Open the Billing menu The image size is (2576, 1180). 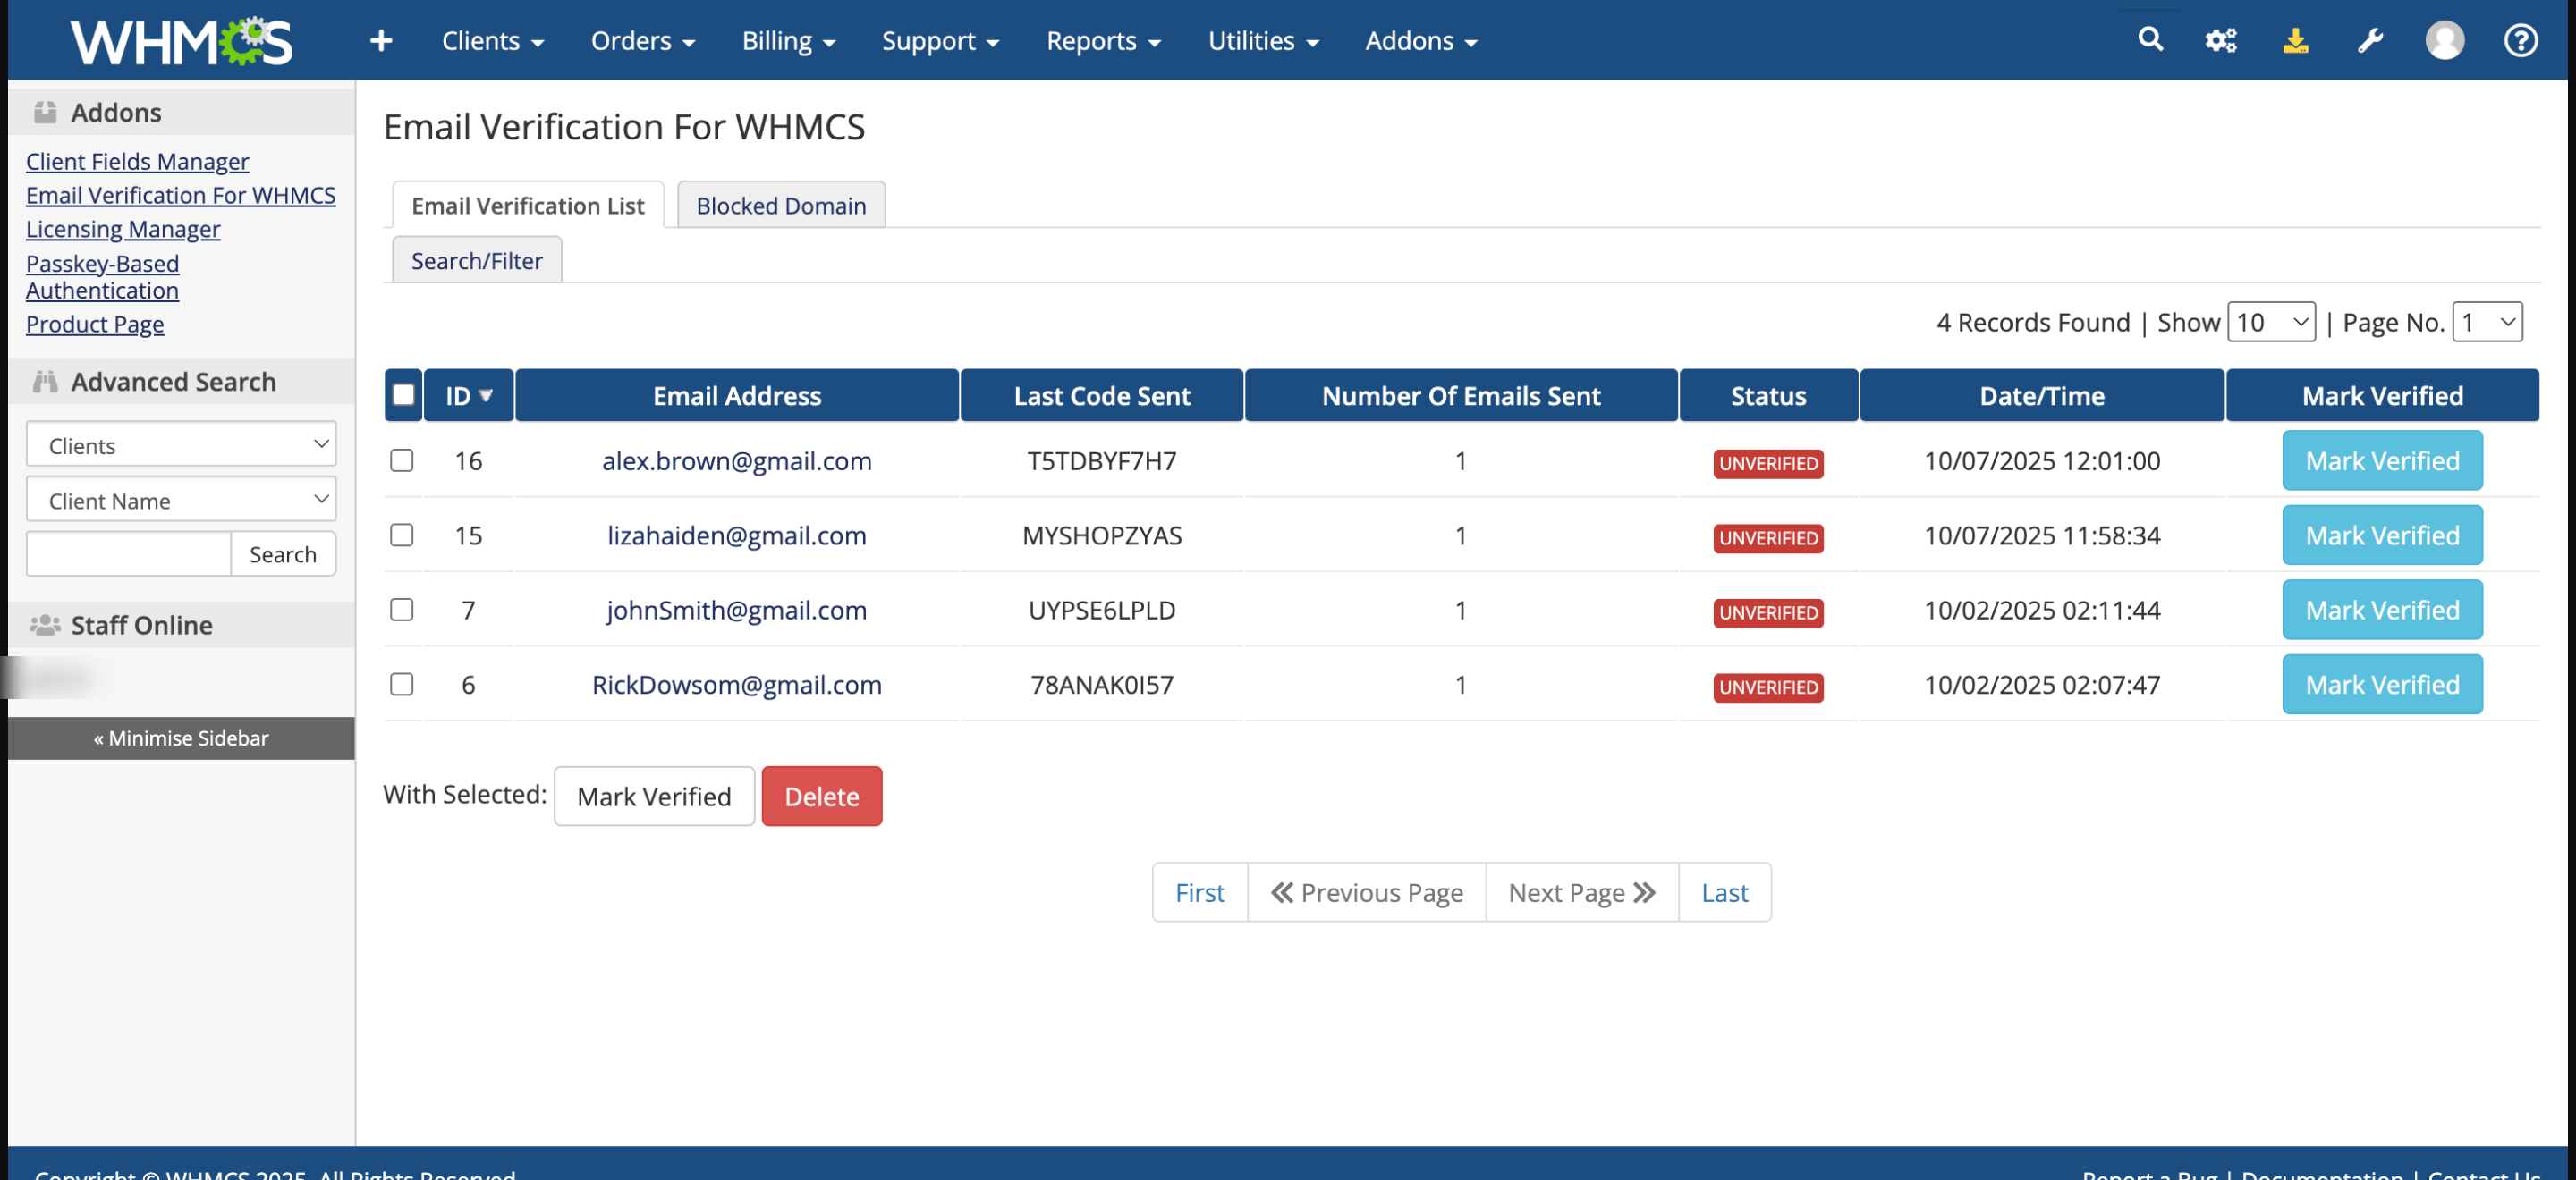click(x=787, y=41)
